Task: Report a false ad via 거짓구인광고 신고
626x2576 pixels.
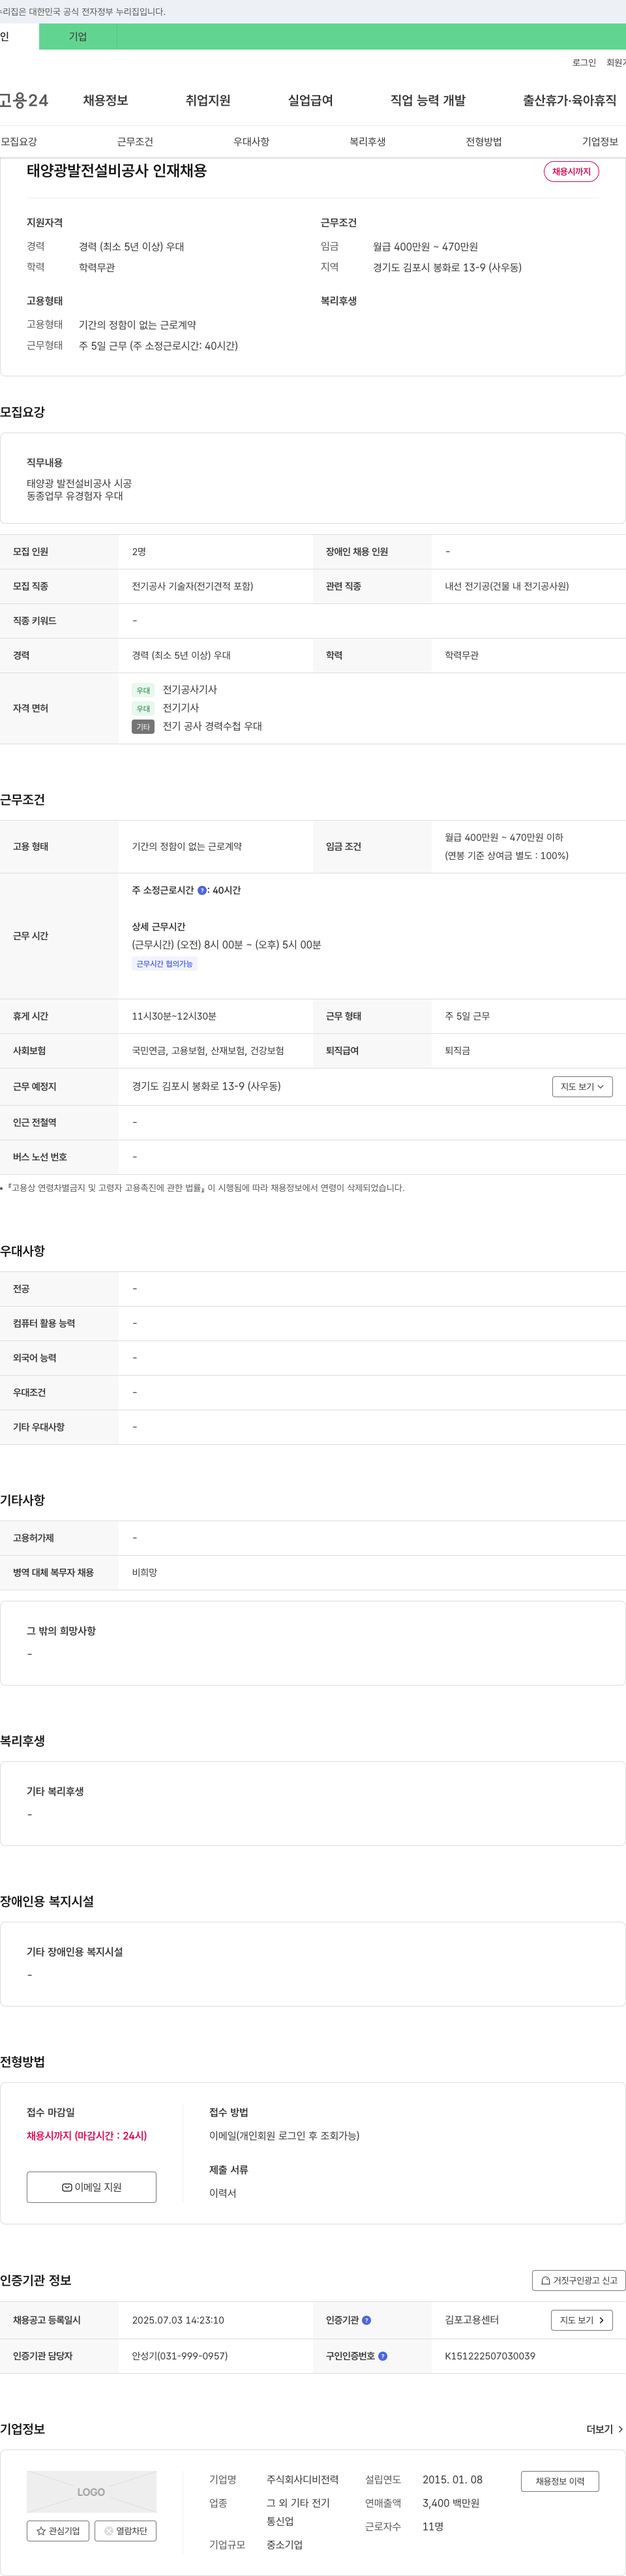Action: pos(578,2280)
